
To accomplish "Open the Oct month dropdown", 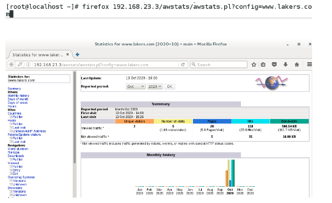I will (x=136, y=86).
